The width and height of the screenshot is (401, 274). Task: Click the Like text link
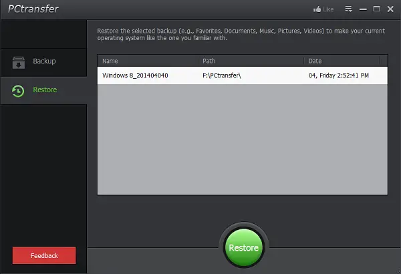tap(328, 9)
